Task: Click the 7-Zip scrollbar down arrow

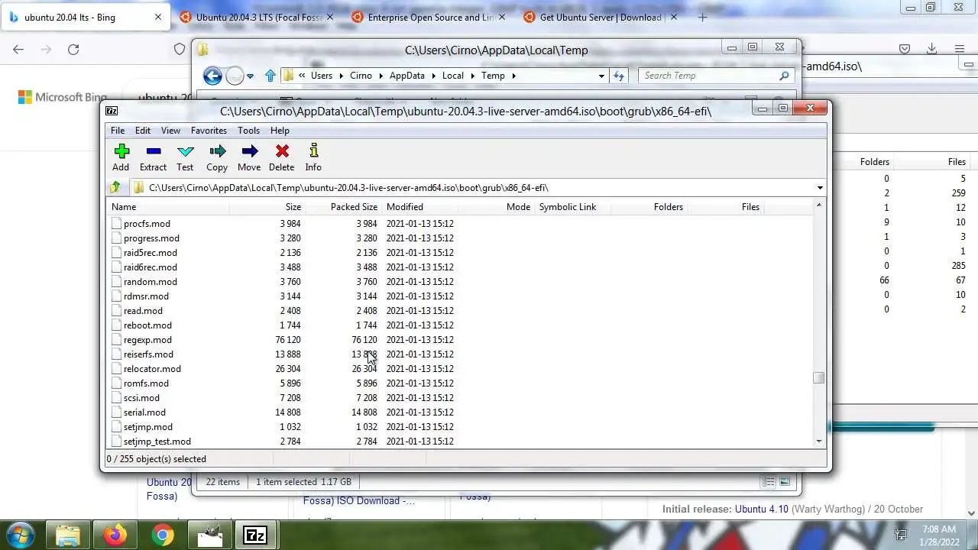Action: point(819,442)
